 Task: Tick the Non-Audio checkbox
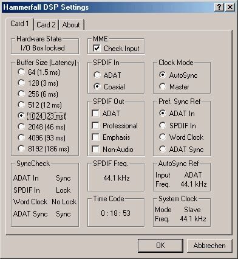click(112, 150)
